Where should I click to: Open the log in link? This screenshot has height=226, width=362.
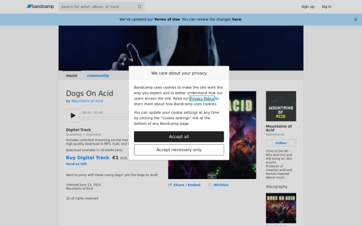pos(326,7)
